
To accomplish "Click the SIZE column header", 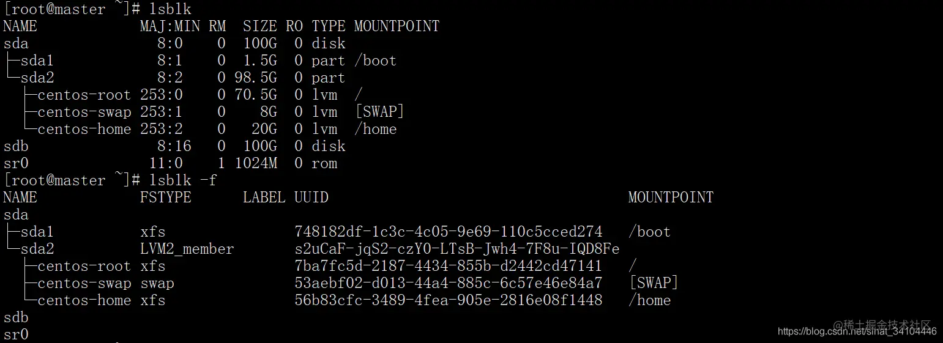I will pos(259,26).
